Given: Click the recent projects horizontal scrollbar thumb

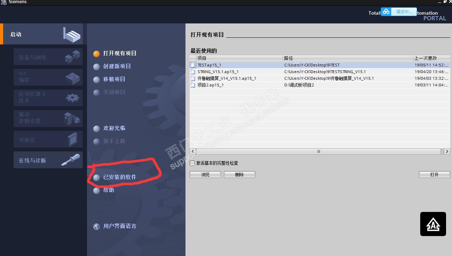Looking at the screenshot, I should (x=319, y=151).
